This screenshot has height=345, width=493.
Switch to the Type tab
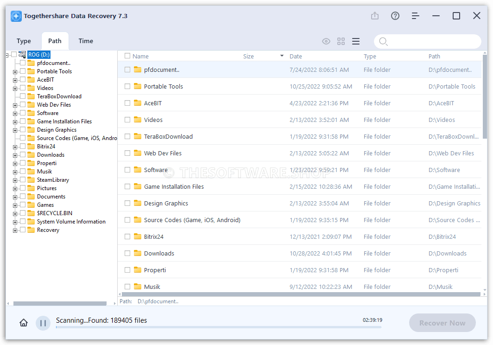pyautogui.click(x=24, y=41)
